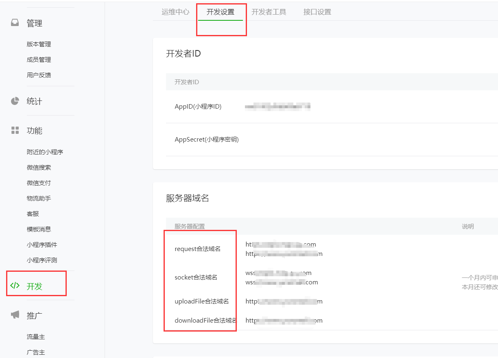Screen dimensions: 498x358
Task: Click the megaphone icon beside 推广
Action: 15,315
